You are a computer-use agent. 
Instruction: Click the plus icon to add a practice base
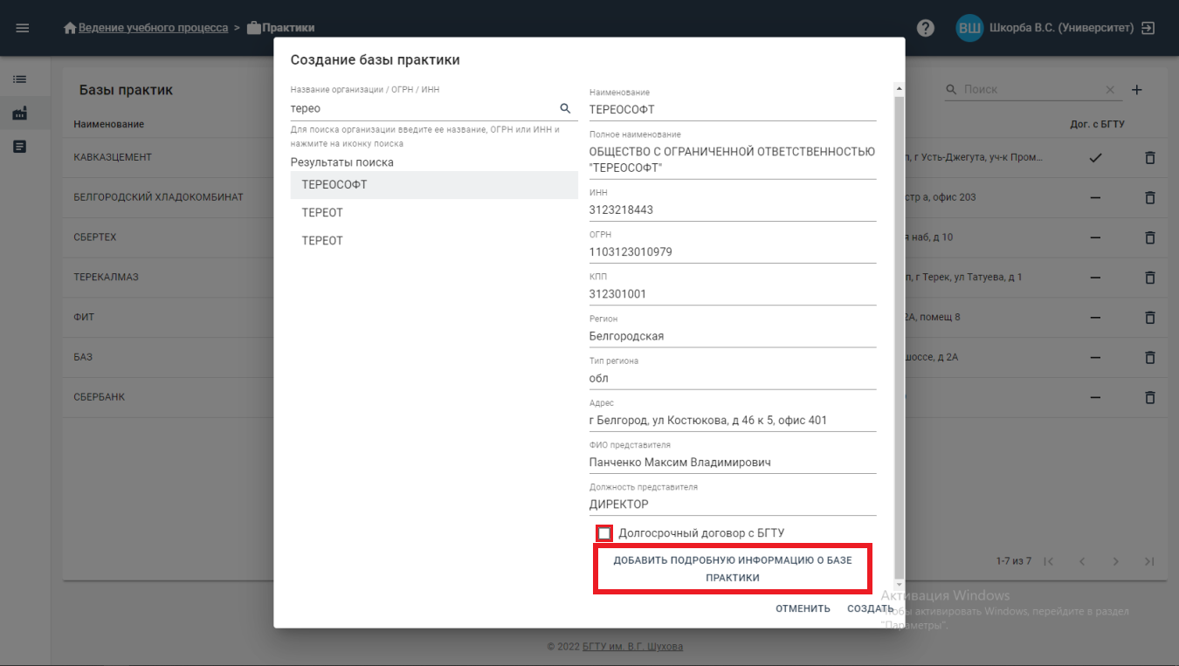(x=1136, y=89)
